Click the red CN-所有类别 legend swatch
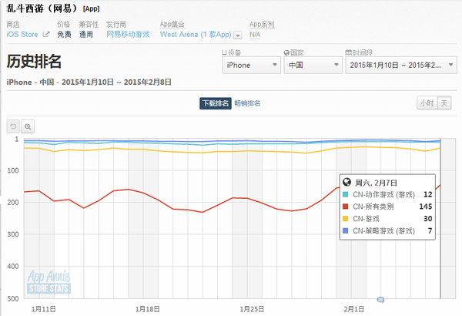The image size is (462, 316). tap(345, 207)
